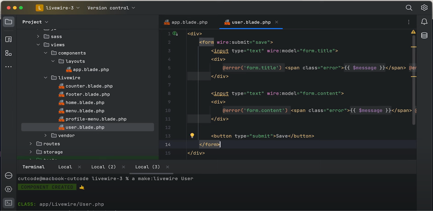The width and height of the screenshot is (433, 211).
Task: Open IDE settings gear icon
Action: pyautogui.click(x=424, y=8)
